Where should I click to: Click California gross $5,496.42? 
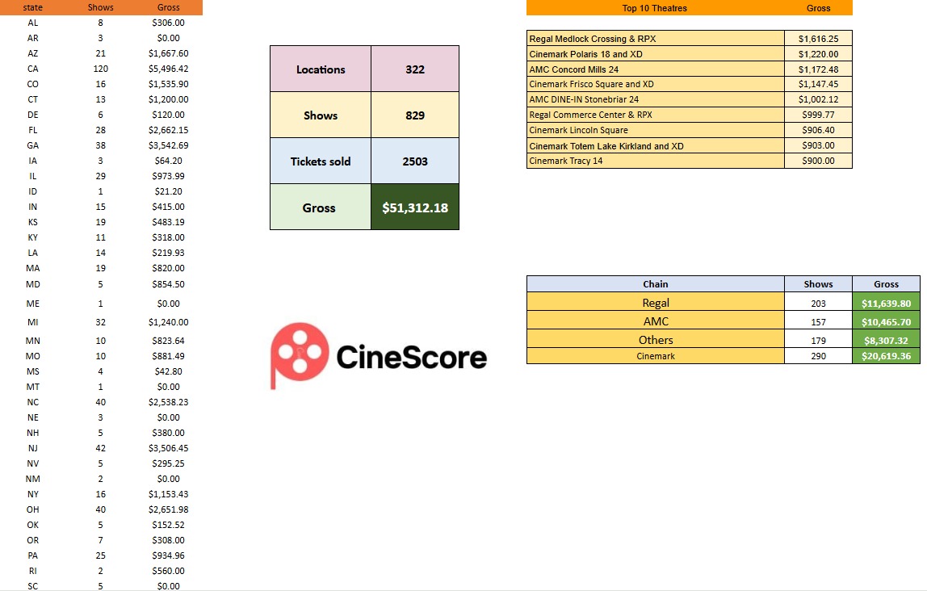(x=169, y=69)
